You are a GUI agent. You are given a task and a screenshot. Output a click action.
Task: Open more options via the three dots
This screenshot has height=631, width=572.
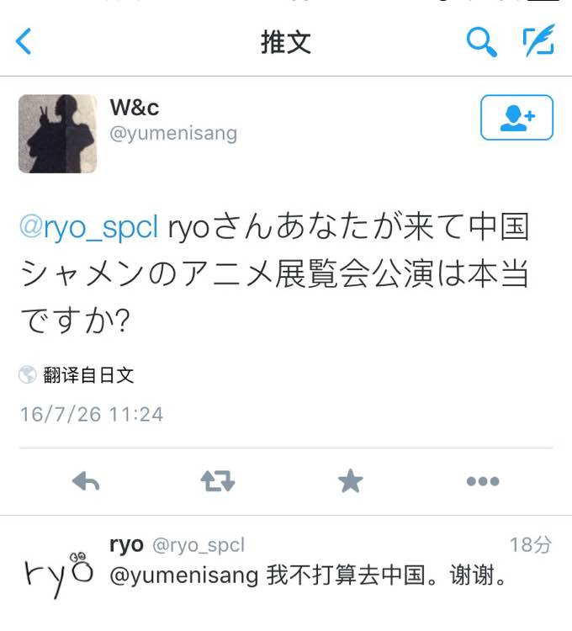pos(483,481)
